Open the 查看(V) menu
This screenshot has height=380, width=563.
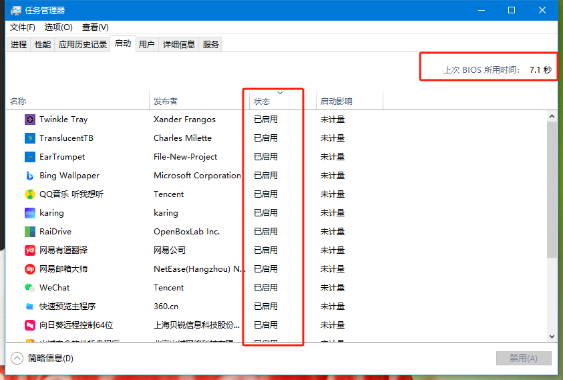tap(95, 27)
